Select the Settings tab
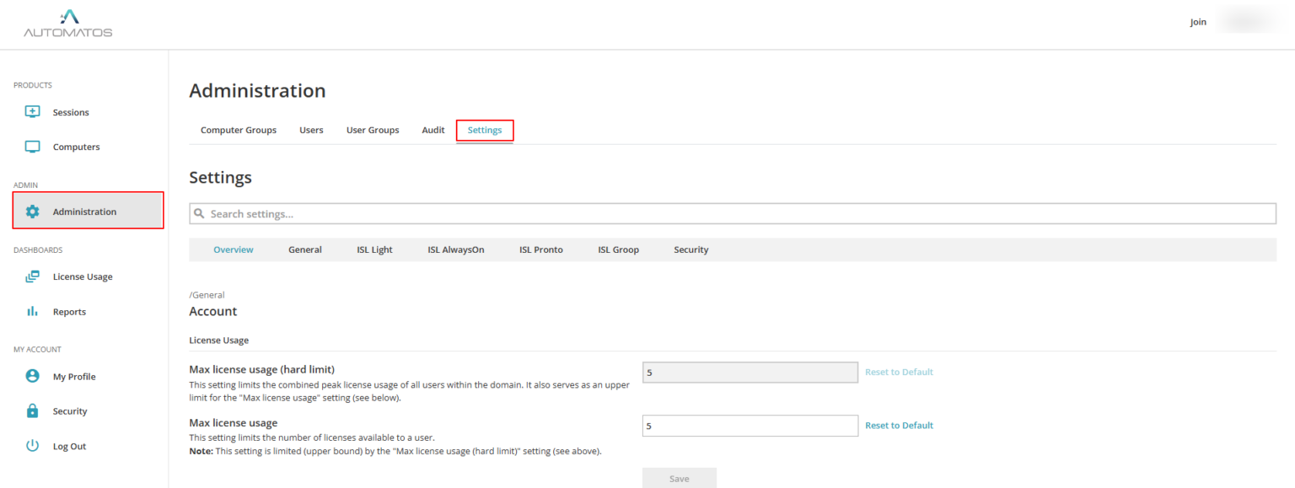 (485, 130)
